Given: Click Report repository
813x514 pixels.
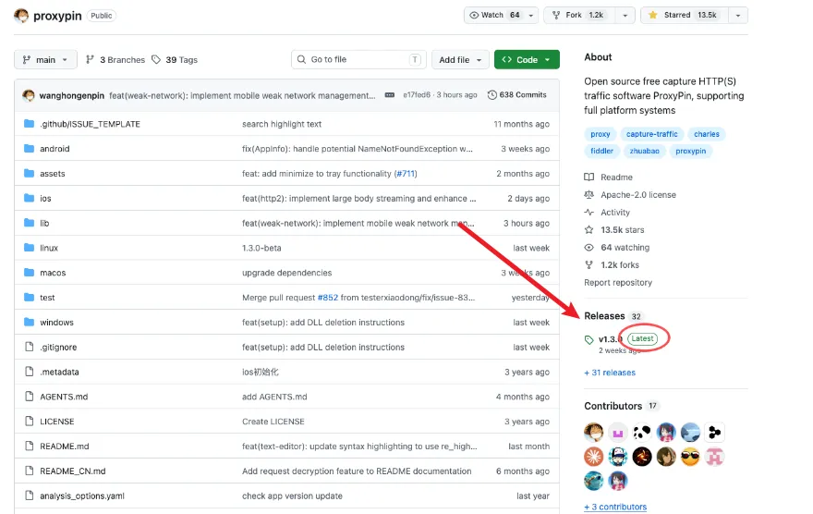Looking at the screenshot, I should pos(618,283).
